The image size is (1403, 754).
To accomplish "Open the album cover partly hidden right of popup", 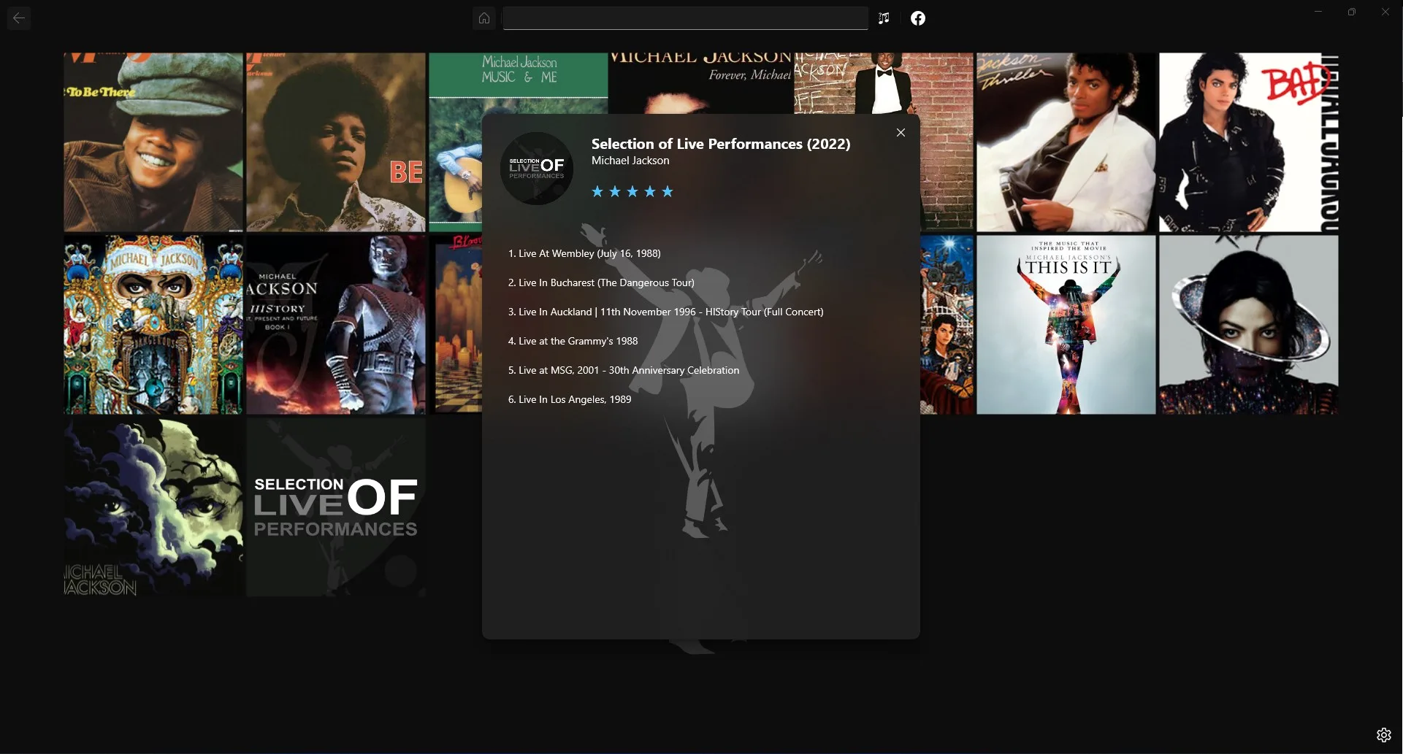I will [947, 325].
